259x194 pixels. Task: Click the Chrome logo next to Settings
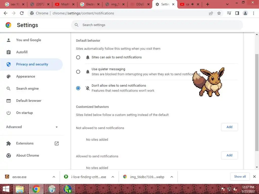pos(8,25)
